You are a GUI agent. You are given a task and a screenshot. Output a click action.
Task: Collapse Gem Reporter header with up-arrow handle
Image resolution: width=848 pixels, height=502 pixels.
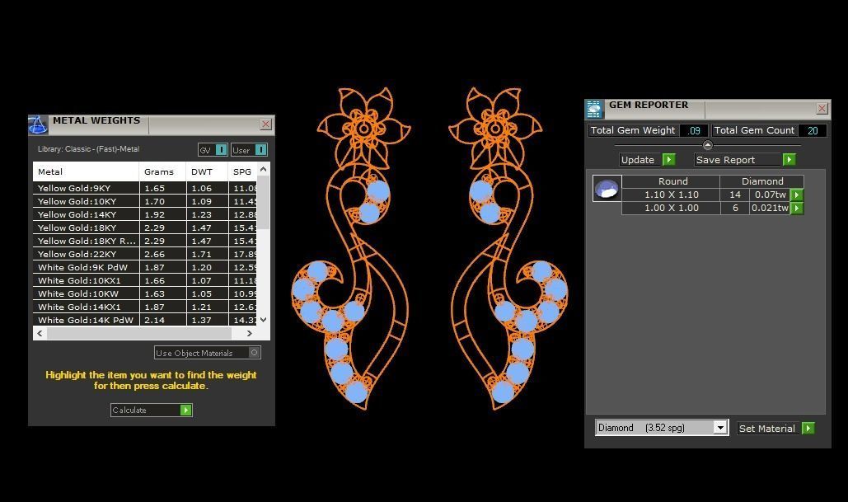707,145
